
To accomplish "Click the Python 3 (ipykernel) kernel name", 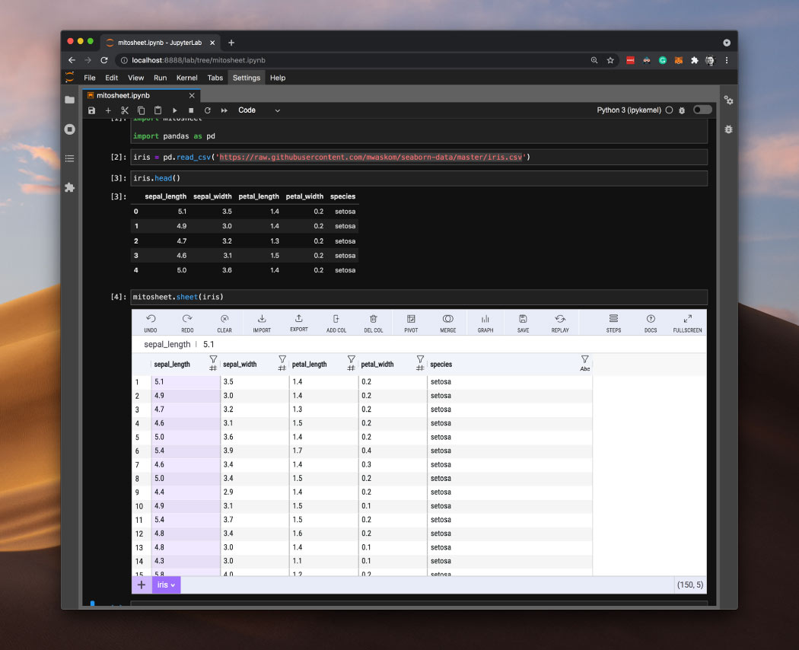I will point(629,110).
